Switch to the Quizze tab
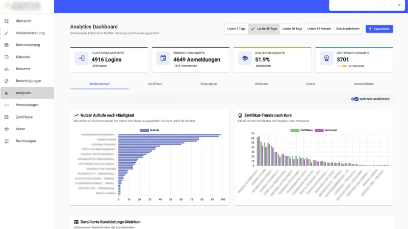Viewport: 408px width, 229px height. [x=311, y=84]
